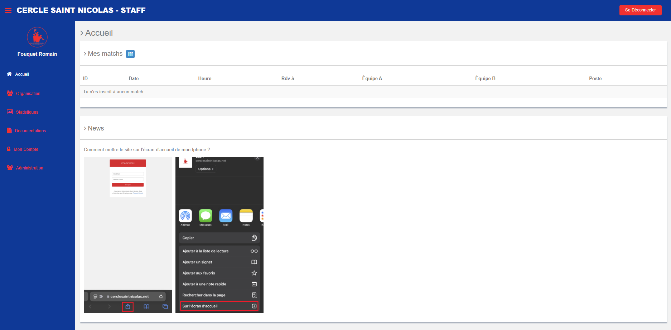The height and width of the screenshot is (330, 671).
Task: Click the Statistiques chart icon
Action: pos(10,112)
